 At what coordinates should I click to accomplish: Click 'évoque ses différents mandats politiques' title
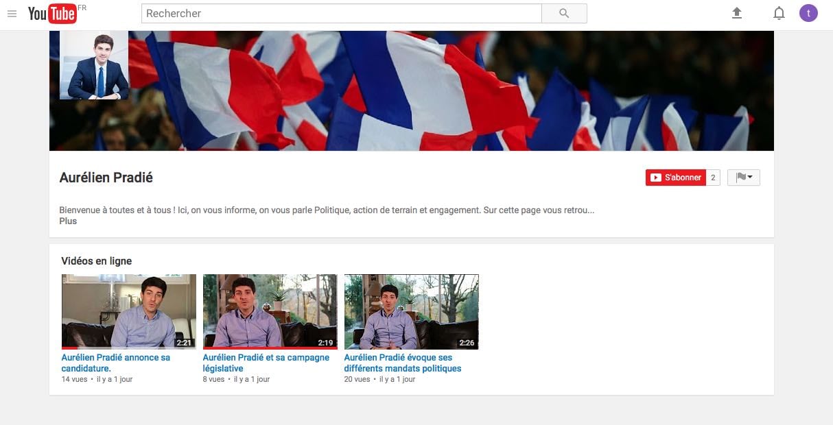(x=402, y=363)
